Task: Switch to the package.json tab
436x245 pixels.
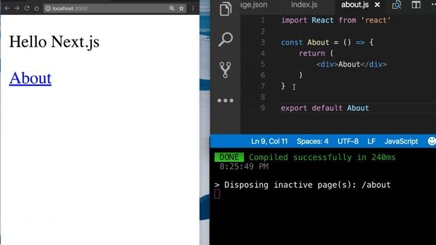Action: pos(253,5)
